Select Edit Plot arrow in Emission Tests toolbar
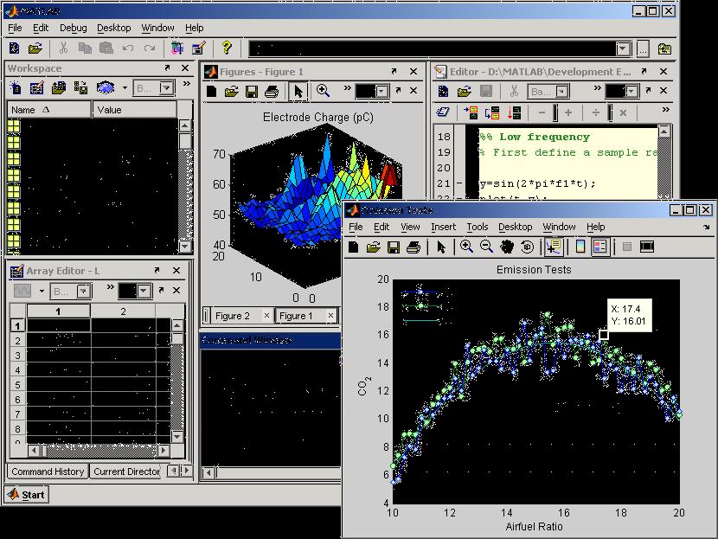 [x=441, y=247]
